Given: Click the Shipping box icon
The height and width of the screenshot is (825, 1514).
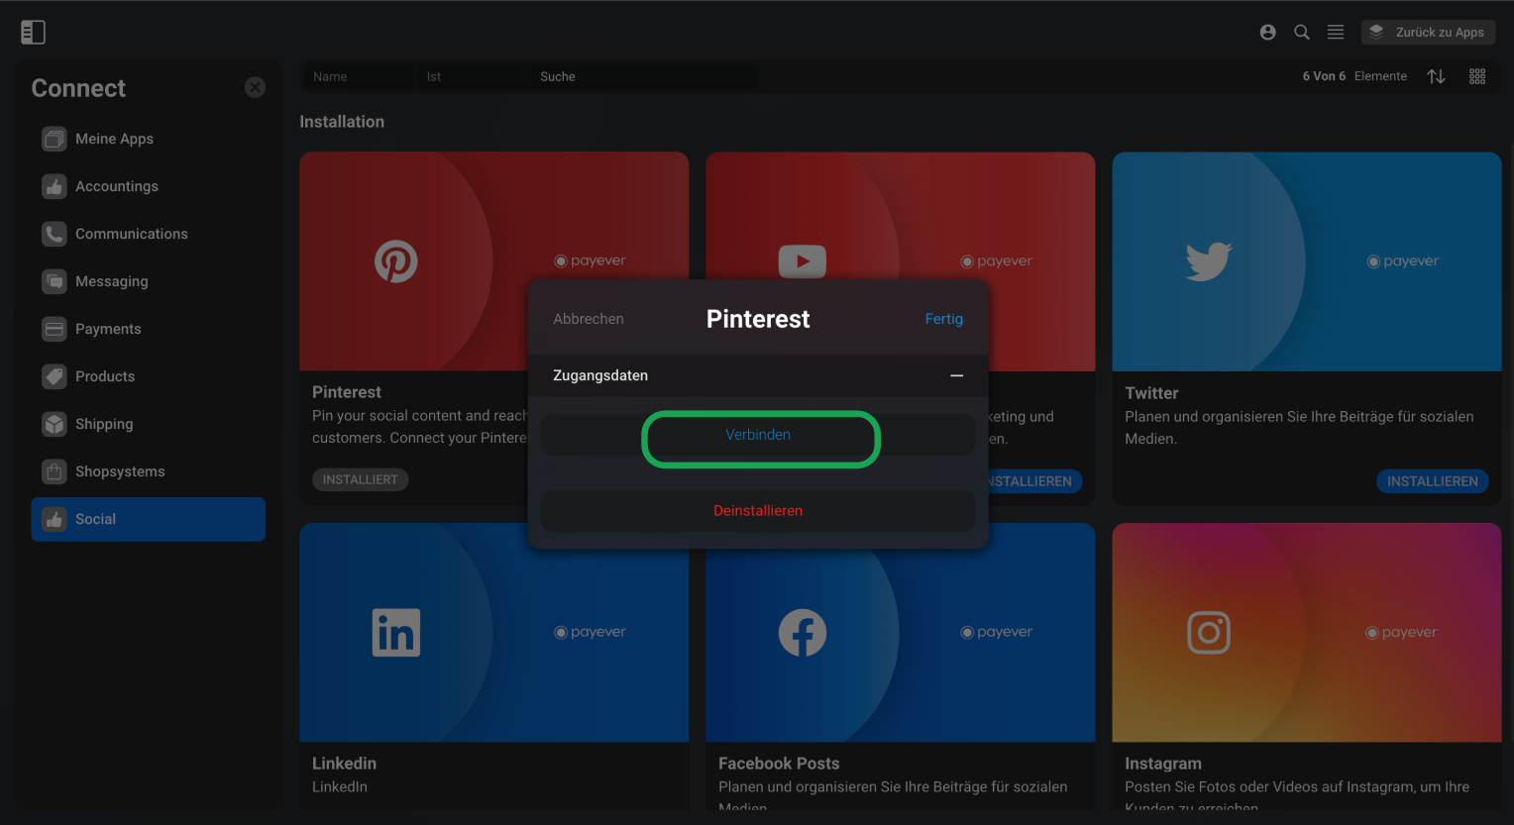Looking at the screenshot, I should [x=54, y=424].
